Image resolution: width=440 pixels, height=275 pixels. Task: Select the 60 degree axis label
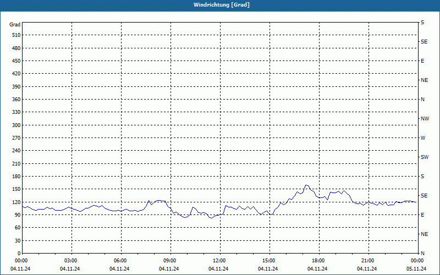[x=18, y=228]
